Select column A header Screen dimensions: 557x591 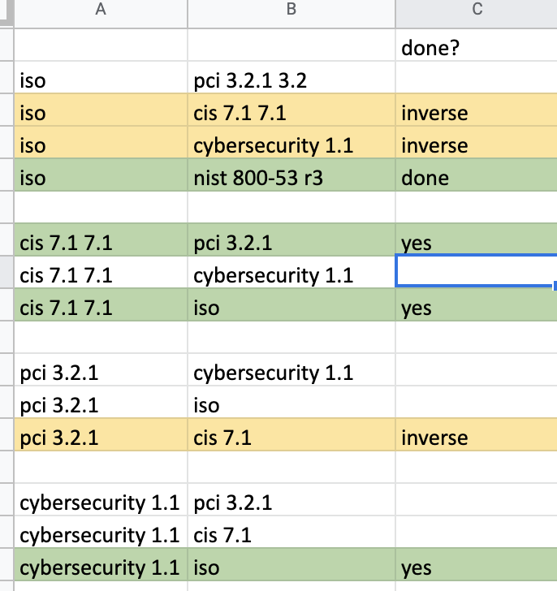[101, 14]
